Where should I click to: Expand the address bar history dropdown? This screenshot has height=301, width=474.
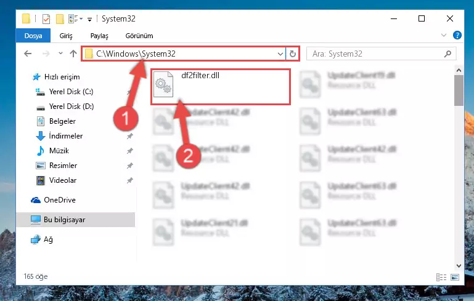coord(280,54)
